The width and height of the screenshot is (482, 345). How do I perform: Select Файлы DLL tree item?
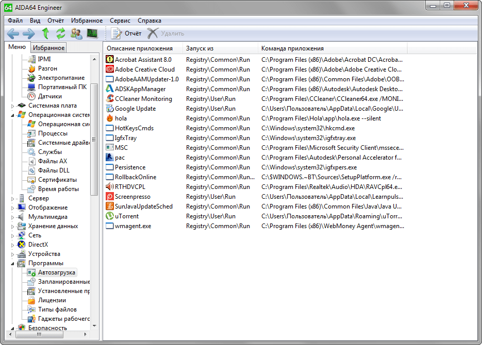pyautogui.click(x=54, y=170)
